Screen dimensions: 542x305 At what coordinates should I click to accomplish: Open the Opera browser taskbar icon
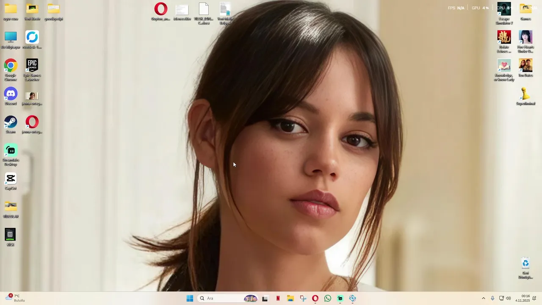click(315, 298)
